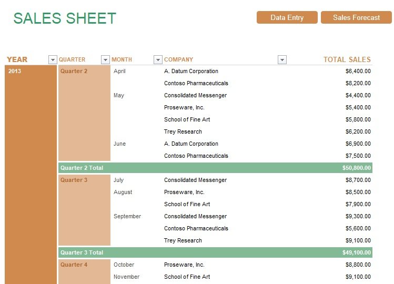Select the October Proseware, Inc. cell
Viewport: 394px width, 284px height.
pyautogui.click(x=184, y=265)
